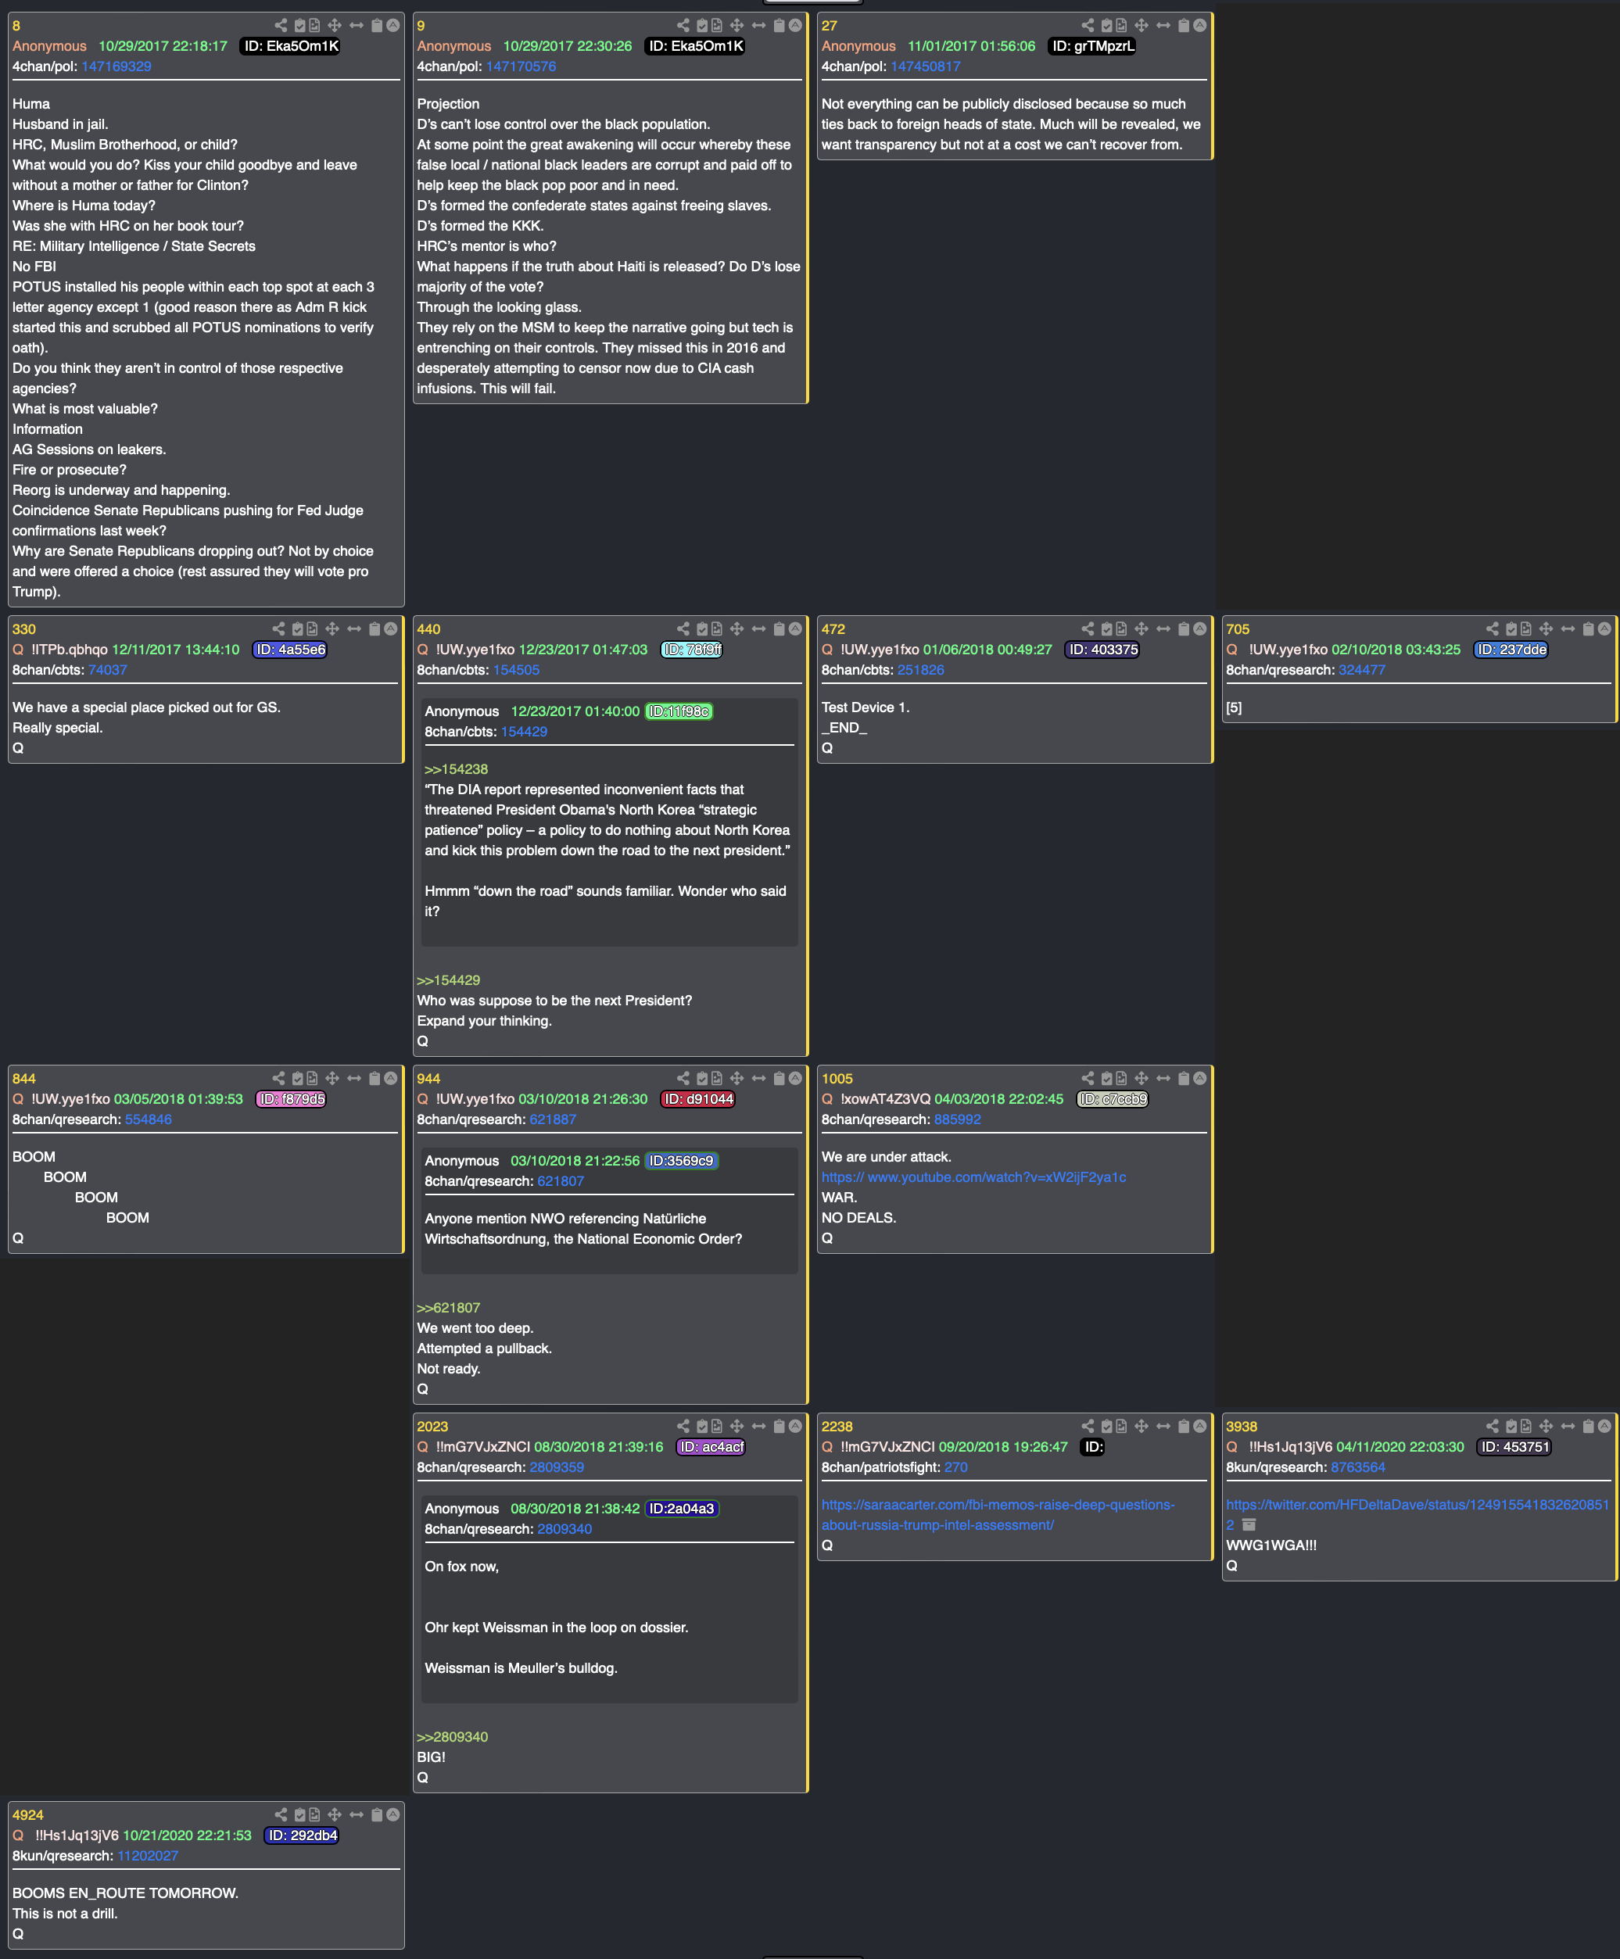Click the clipboard-check icon on post 3938
This screenshot has width=1620, height=1959.
coord(1512,1427)
